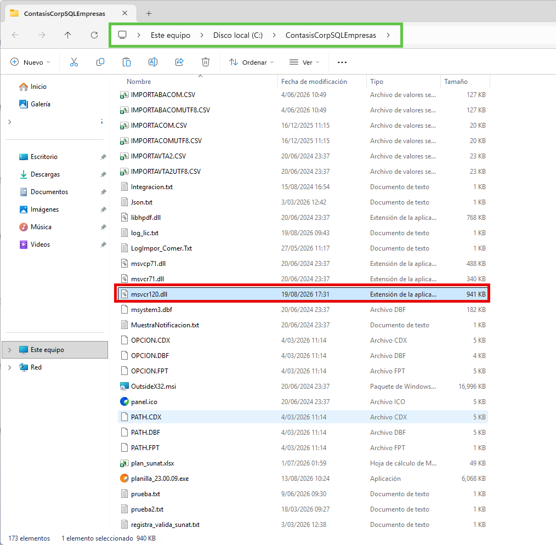Unpin Descargas using its pin icon

click(x=103, y=174)
